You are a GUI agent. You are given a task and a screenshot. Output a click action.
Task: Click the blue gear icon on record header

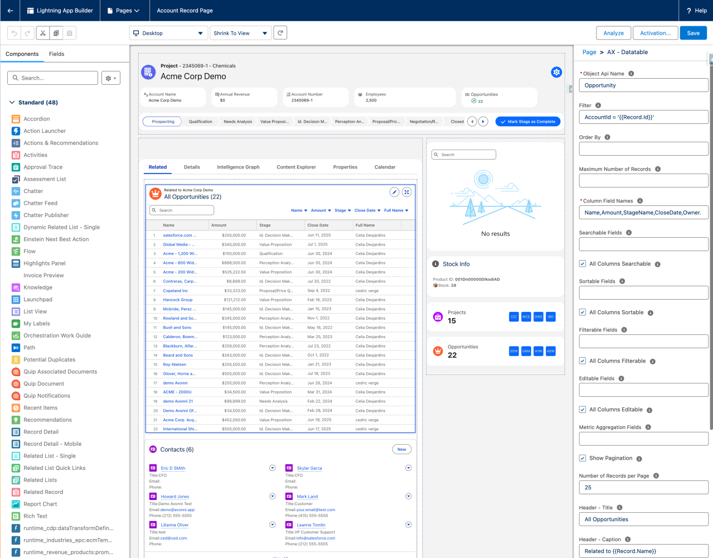pos(556,72)
